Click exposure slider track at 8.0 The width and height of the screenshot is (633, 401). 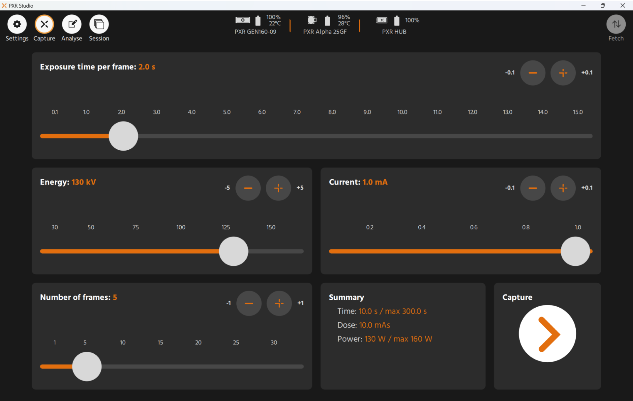[332, 136]
